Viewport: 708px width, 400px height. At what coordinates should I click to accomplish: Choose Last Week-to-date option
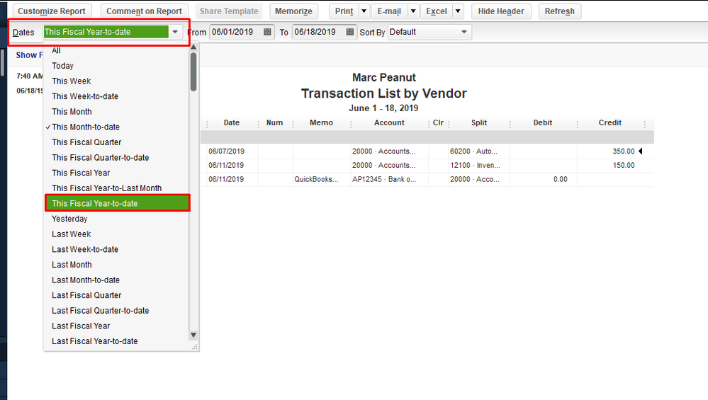(116, 249)
